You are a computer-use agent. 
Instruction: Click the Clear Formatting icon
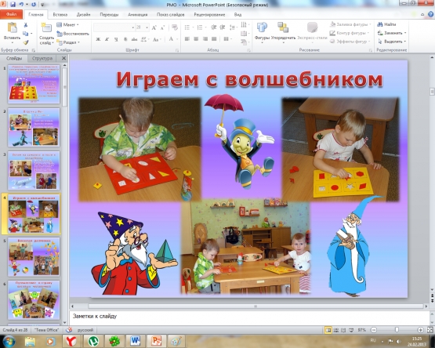point(175,27)
